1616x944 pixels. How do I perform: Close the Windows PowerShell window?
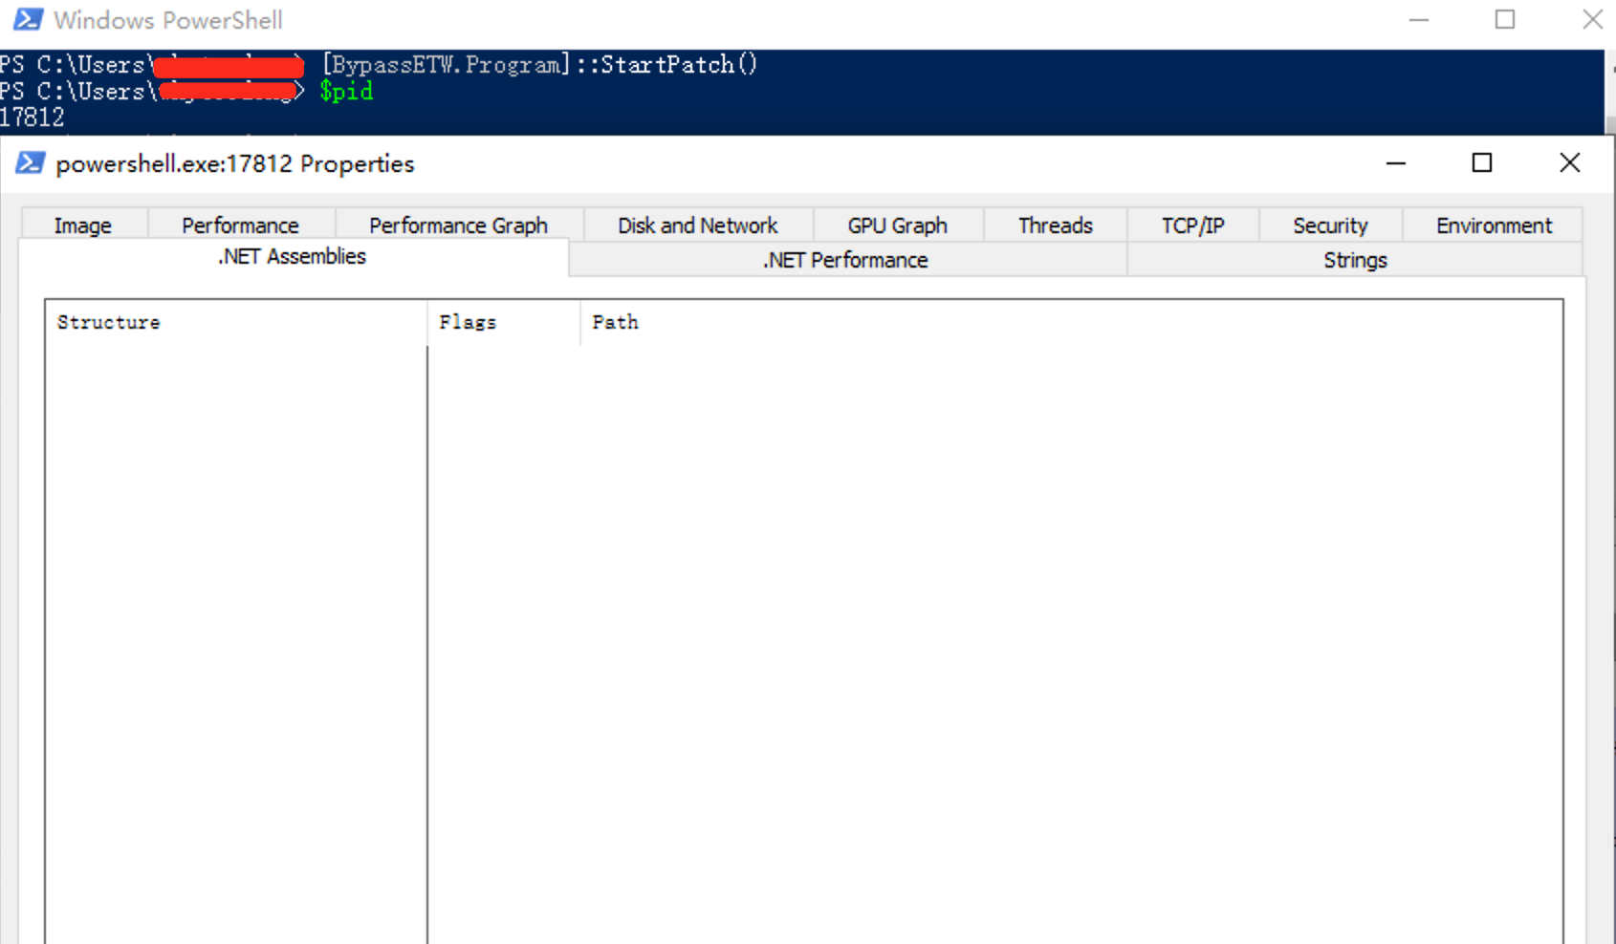click(1591, 20)
